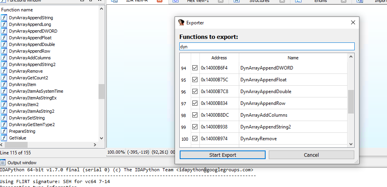Start the export in Exporter dialog
Screen dimensions: 387x187
(223, 155)
